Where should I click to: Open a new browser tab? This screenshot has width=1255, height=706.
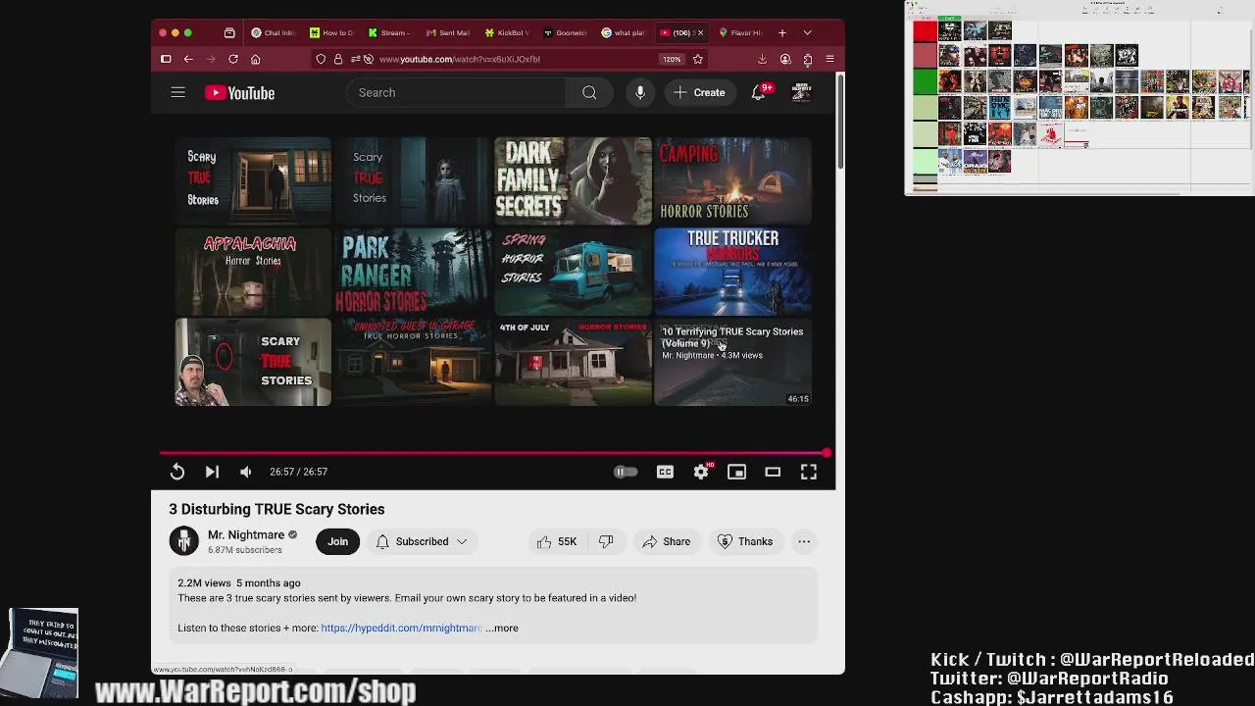tap(782, 32)
